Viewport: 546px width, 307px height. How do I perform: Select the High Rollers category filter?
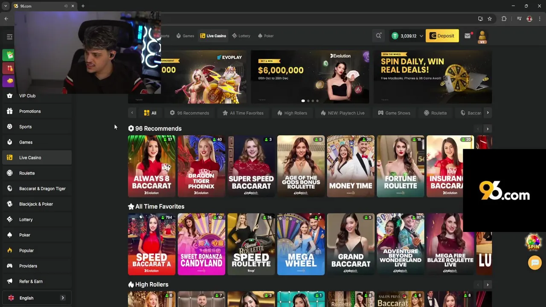(292, 113)
